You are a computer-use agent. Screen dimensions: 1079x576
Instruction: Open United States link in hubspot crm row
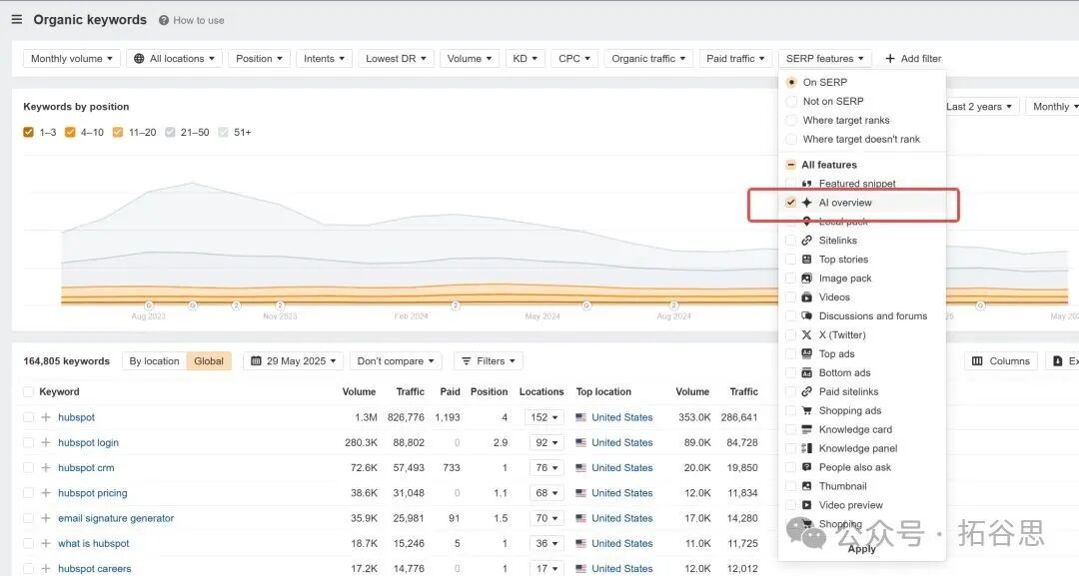pos(622,467)
